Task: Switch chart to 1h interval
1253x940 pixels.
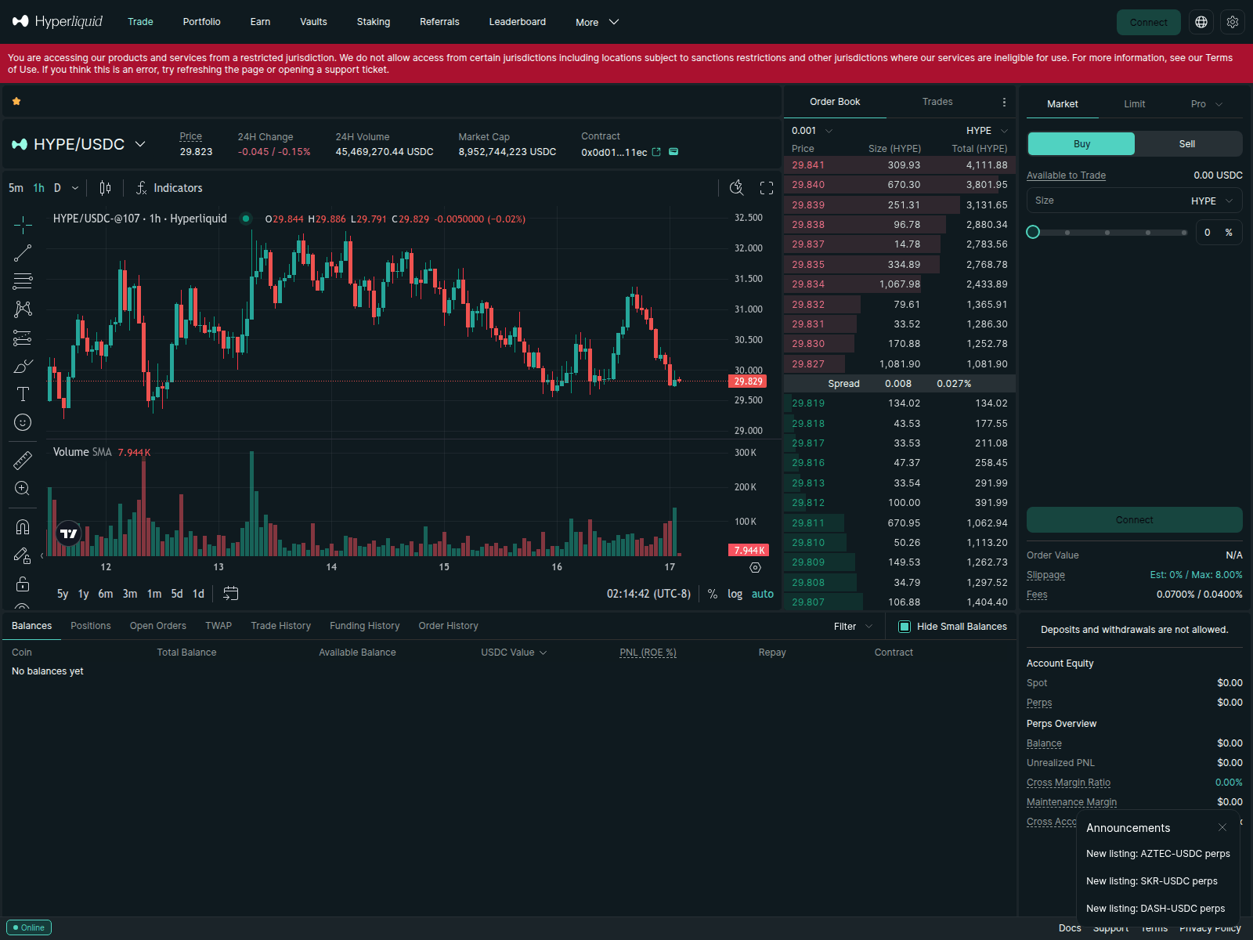Action: (38, 188)
